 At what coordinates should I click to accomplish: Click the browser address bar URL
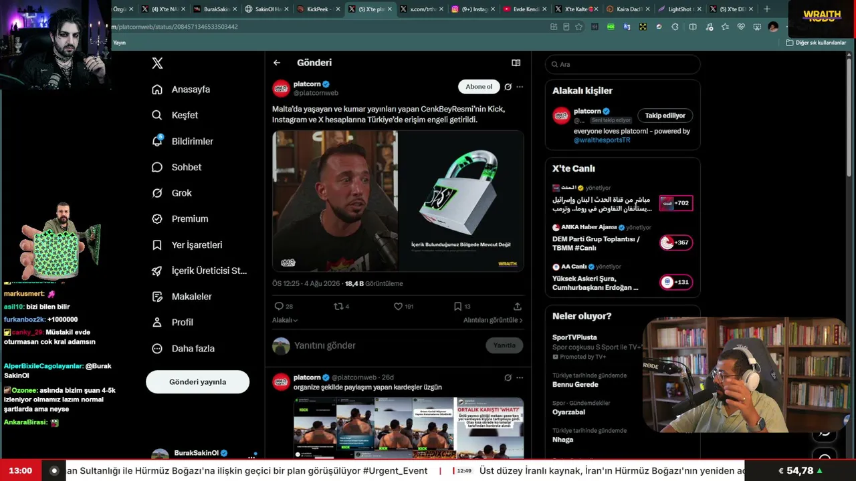click(175, 27)
